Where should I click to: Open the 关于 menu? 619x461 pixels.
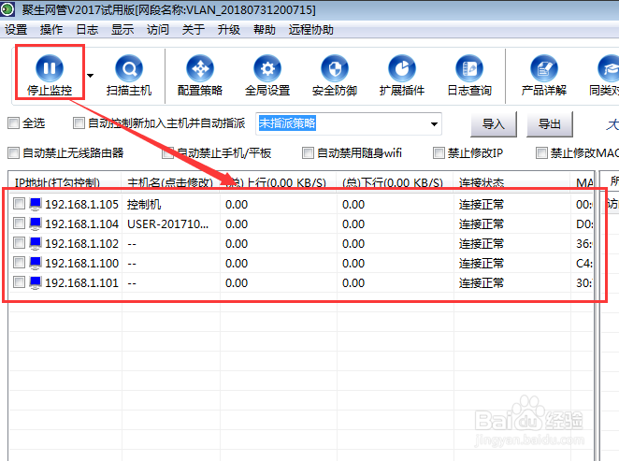tap(194, 30)
